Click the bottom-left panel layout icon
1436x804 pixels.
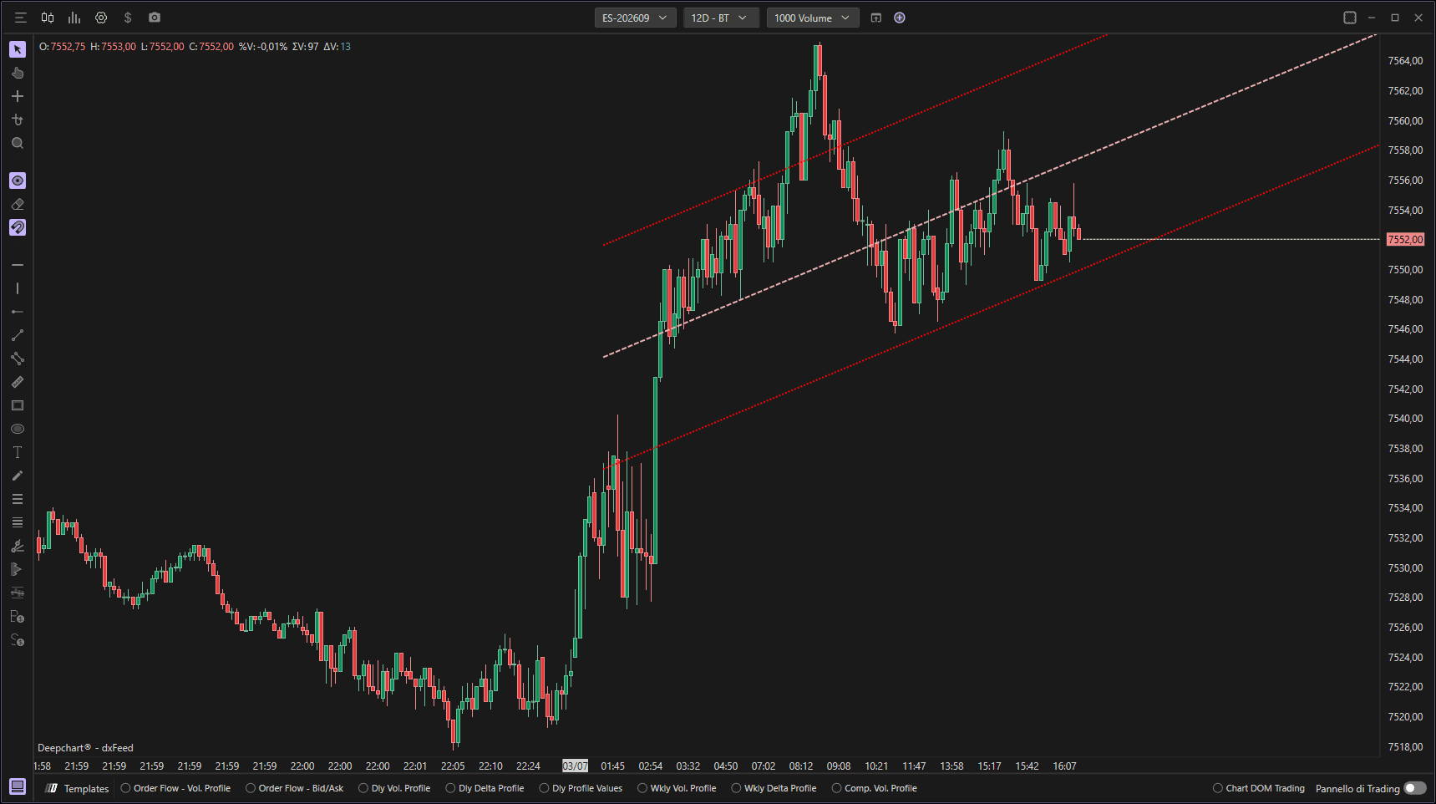[18, 786]
